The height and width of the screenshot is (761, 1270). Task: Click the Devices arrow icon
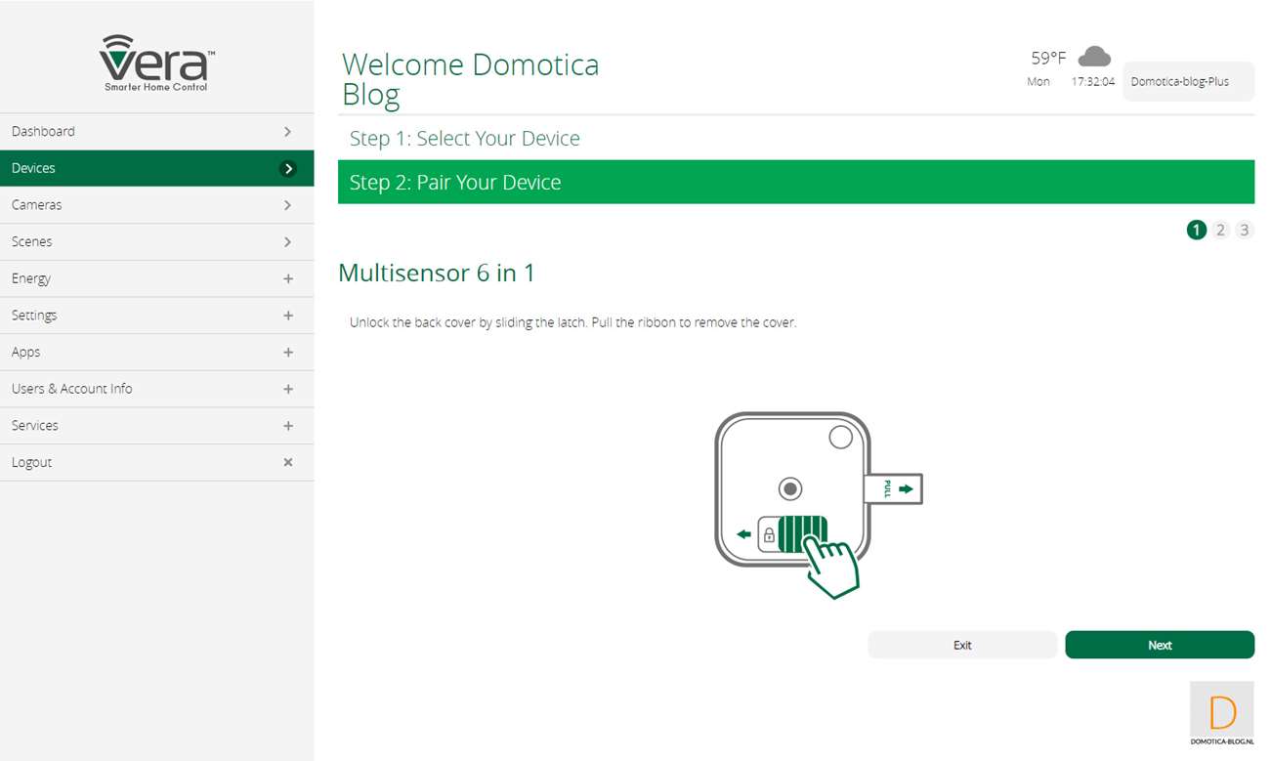coord(288,169)
